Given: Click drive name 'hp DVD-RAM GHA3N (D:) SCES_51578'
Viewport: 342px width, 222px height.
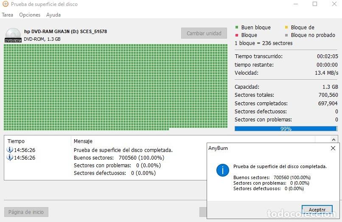Looking at the screenshot, I should point(66,31).
